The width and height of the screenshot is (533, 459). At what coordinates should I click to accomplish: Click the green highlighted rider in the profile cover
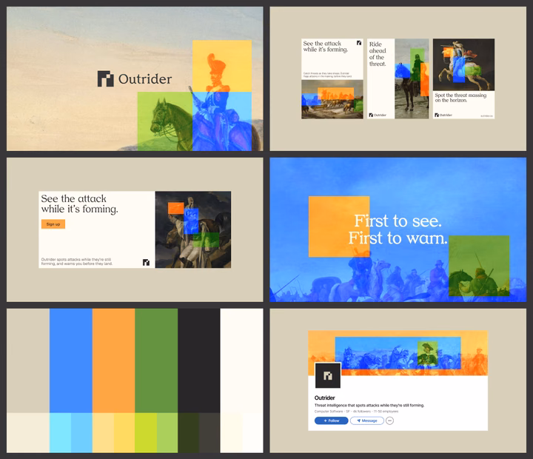(x=427, y=353)
